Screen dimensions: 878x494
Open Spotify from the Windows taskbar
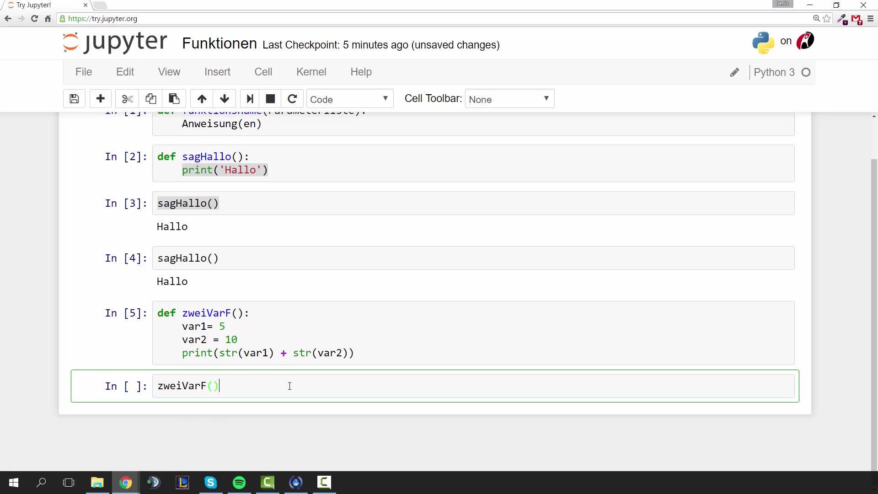[x=239, y=483]
